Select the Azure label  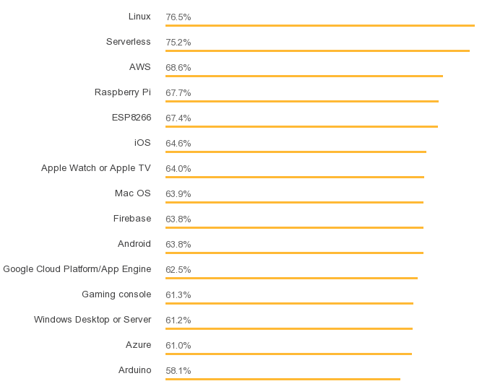point(138,345)
